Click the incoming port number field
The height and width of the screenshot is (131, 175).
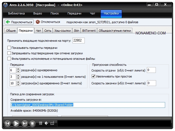coord(78,41)
